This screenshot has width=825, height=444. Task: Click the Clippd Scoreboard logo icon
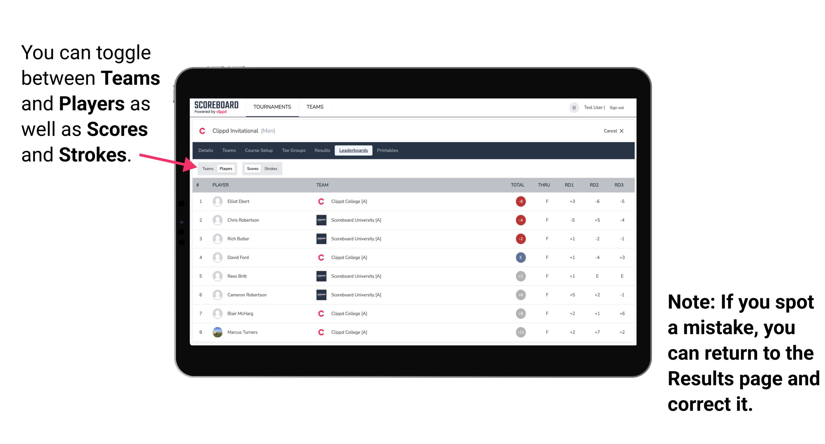pyautogui.click(x=214, y=109)
